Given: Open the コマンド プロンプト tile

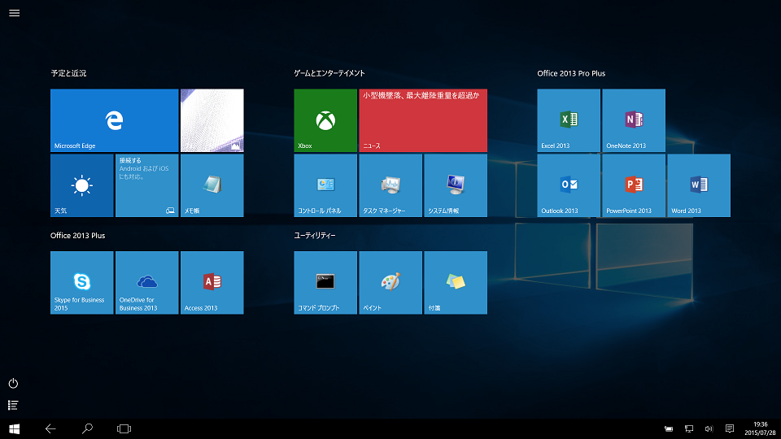Looking at the screenshot, I should (325, 283).
